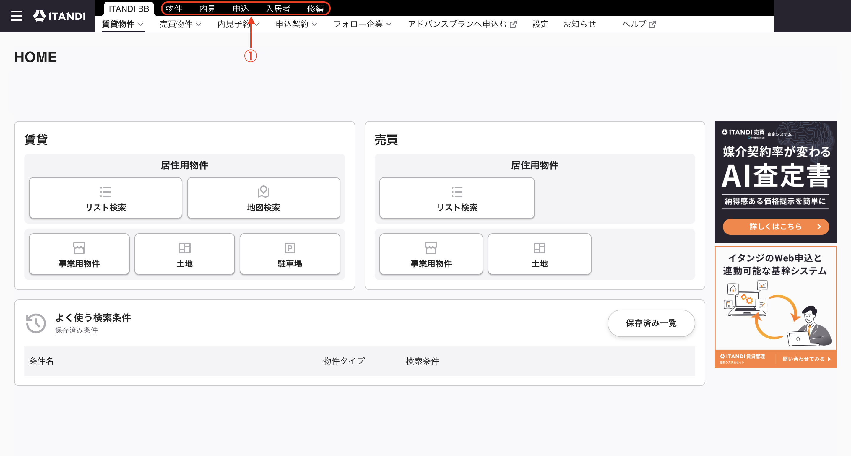
Task: Expand the 内見予約 dropdown menu
Action: (238, 24)
